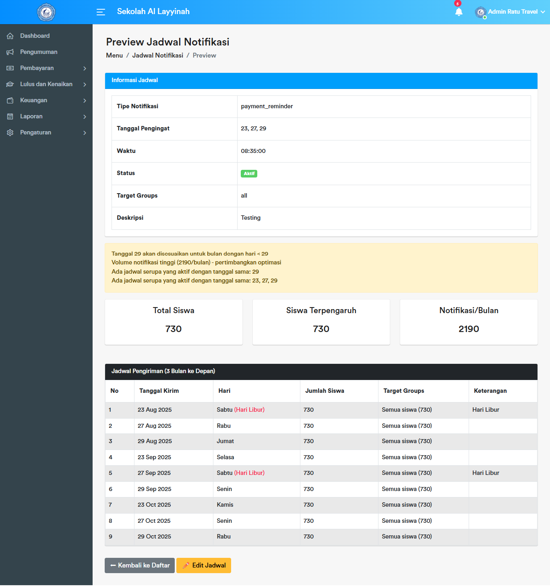Open the Pengumuman menu item
The height and width of the screenshot is (586, 550).
39,52
